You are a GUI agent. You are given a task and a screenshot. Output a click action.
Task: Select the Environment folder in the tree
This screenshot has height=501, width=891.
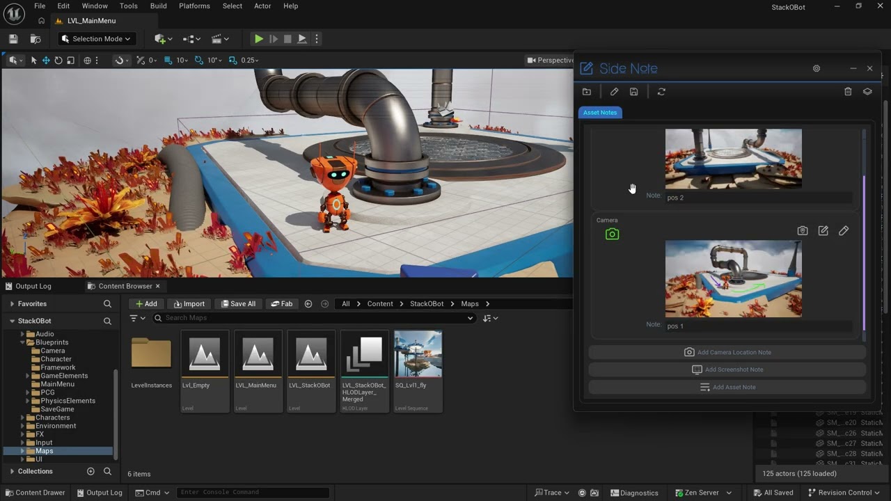click(56, 426)
